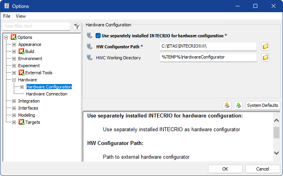
Task: Click the description pane scroll down arrow
Action: tap(276, 153)
